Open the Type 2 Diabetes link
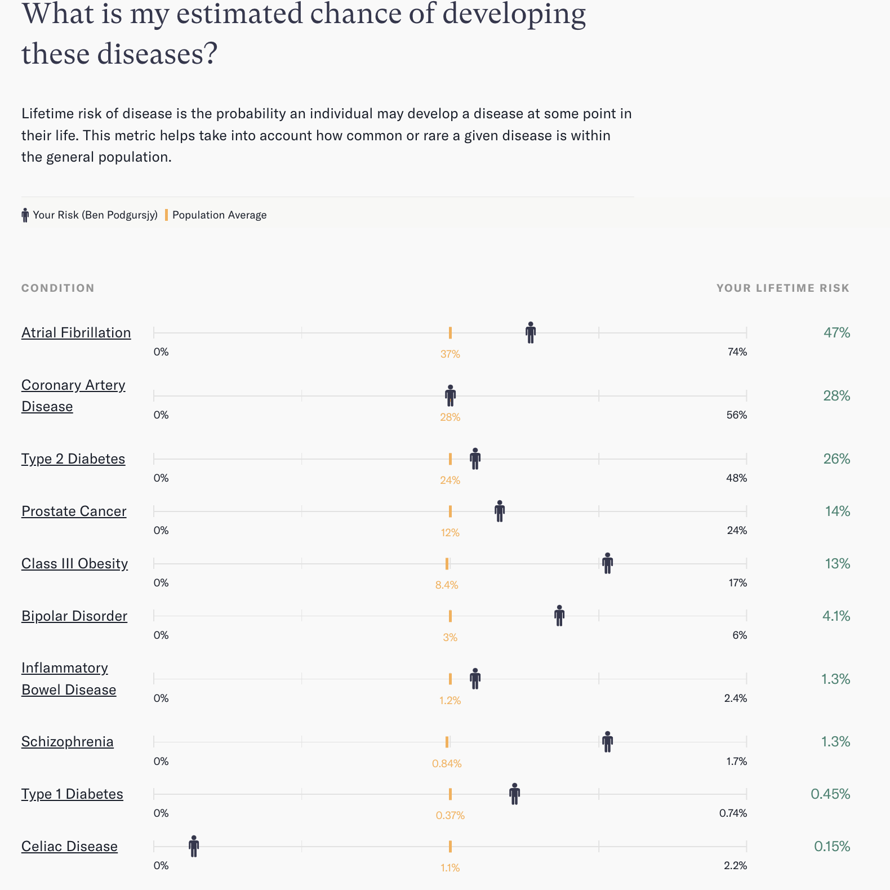Image resolution: width=890 pixels, height=890 pixels. pos(73,459)
